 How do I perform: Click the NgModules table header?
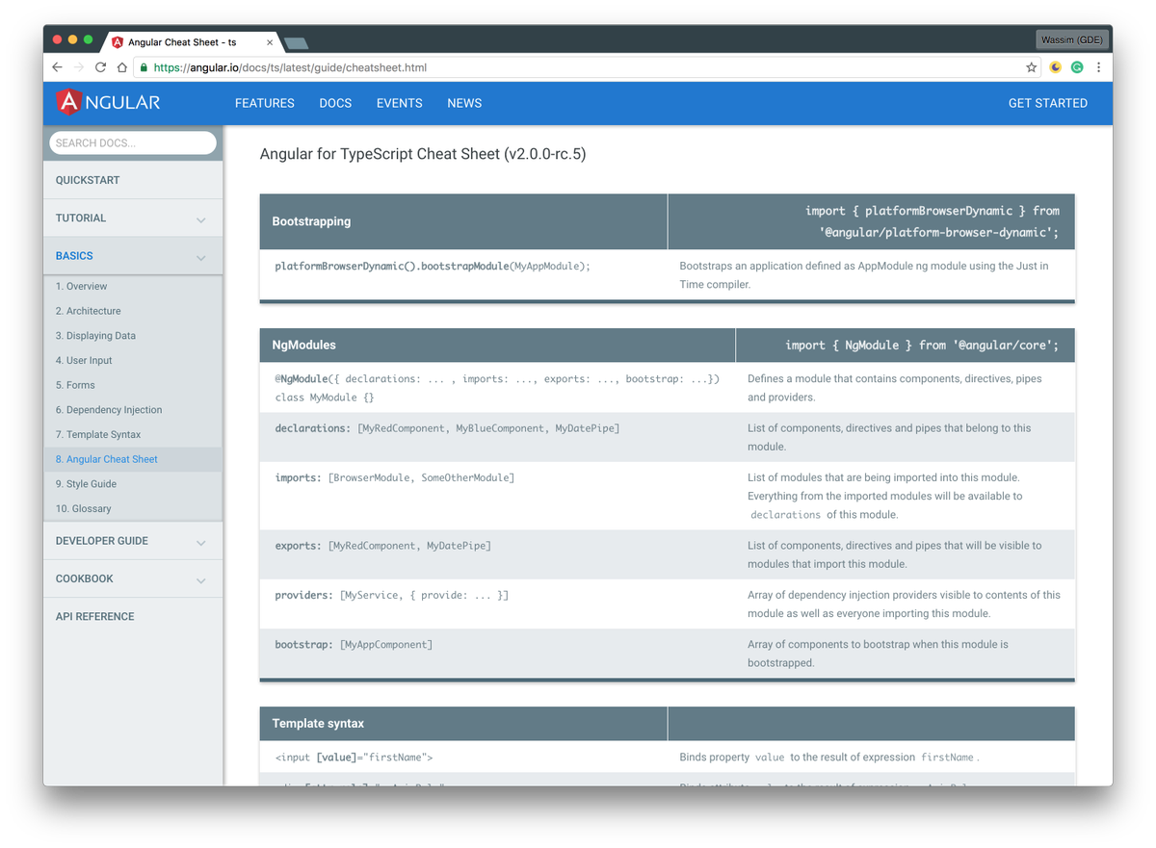click(497, 345)
